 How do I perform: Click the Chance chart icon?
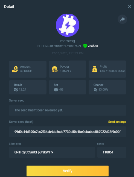[x=95, y=90]
